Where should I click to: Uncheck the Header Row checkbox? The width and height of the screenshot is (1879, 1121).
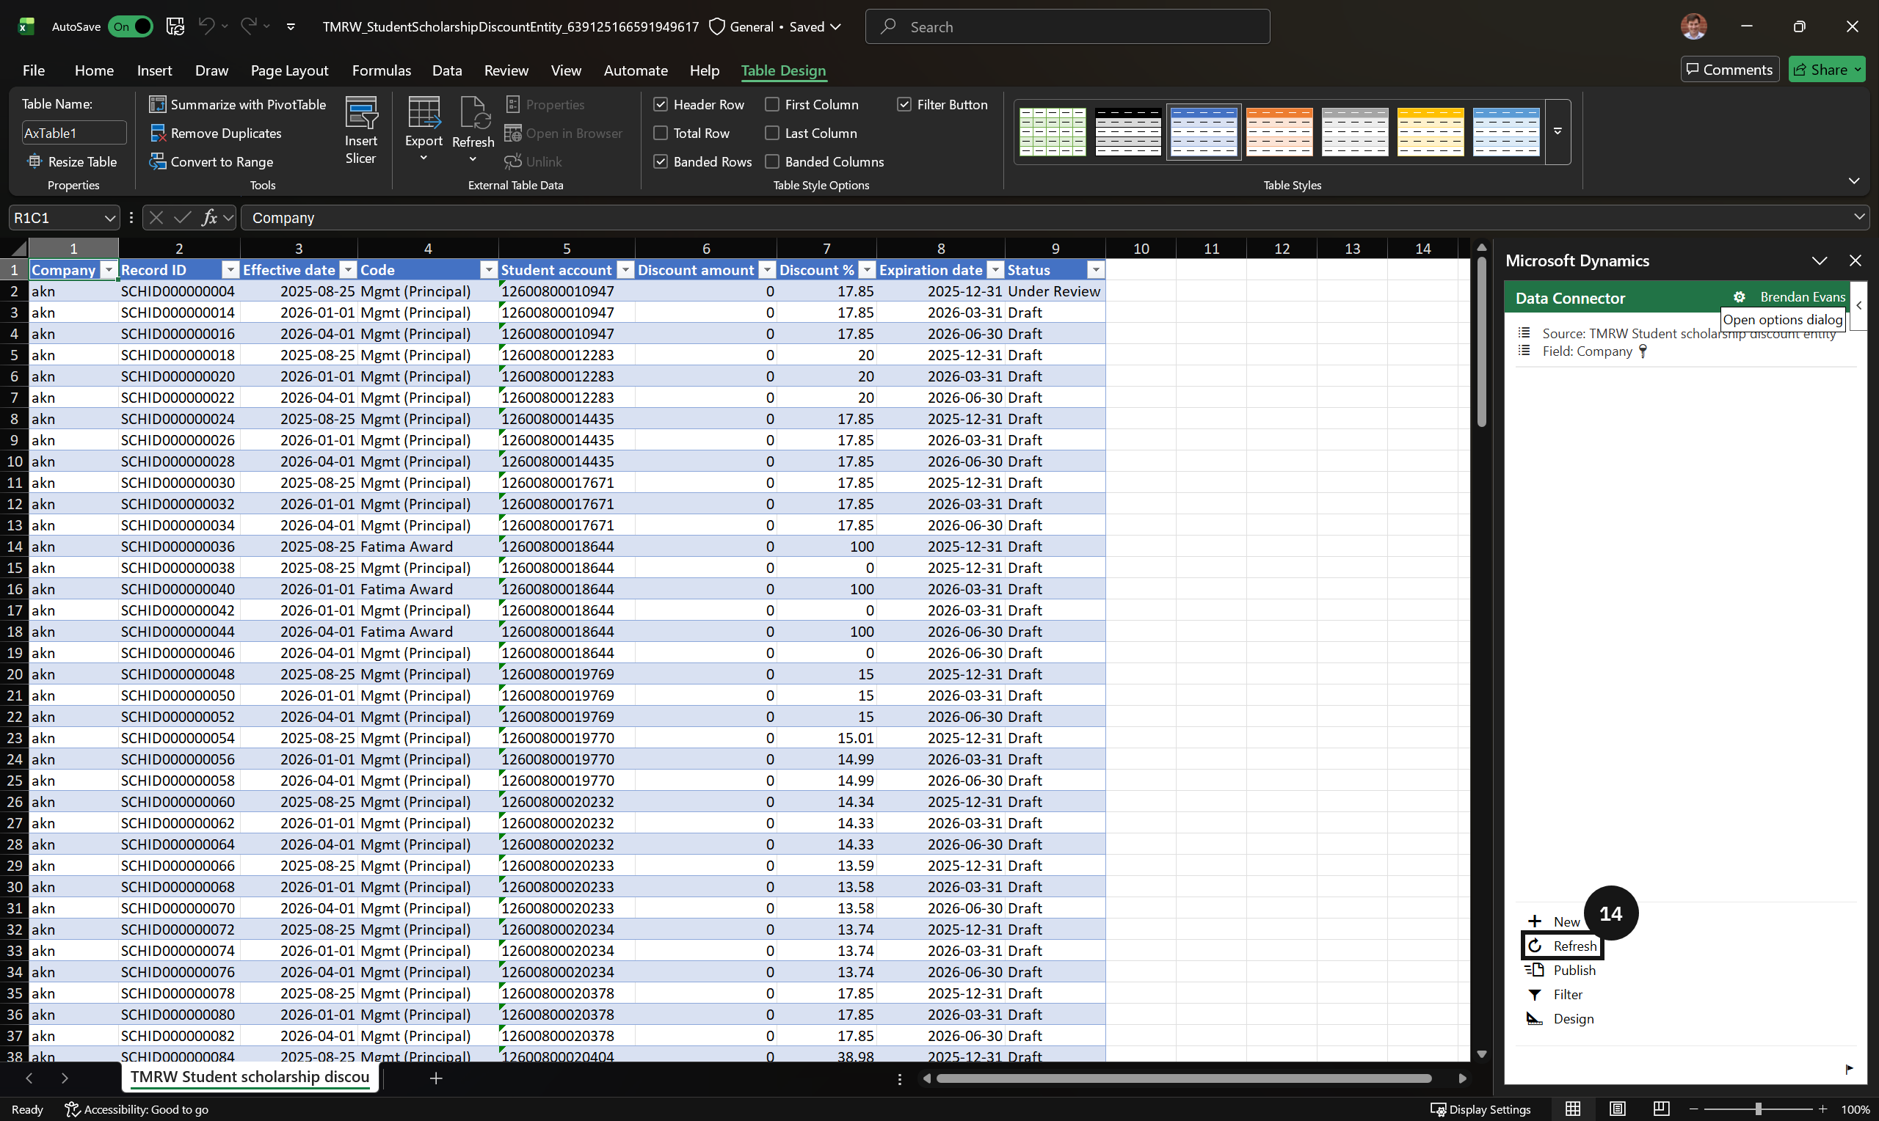pyautogui.click(x=661, y=104)
